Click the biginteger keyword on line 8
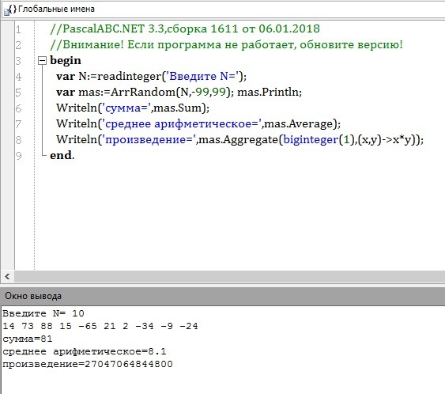 (x=311, y=140)
